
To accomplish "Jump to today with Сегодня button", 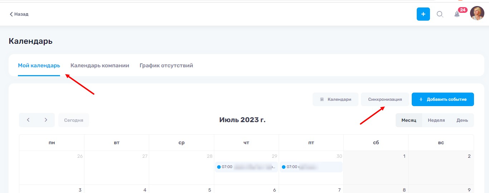I will pos(74,120).
